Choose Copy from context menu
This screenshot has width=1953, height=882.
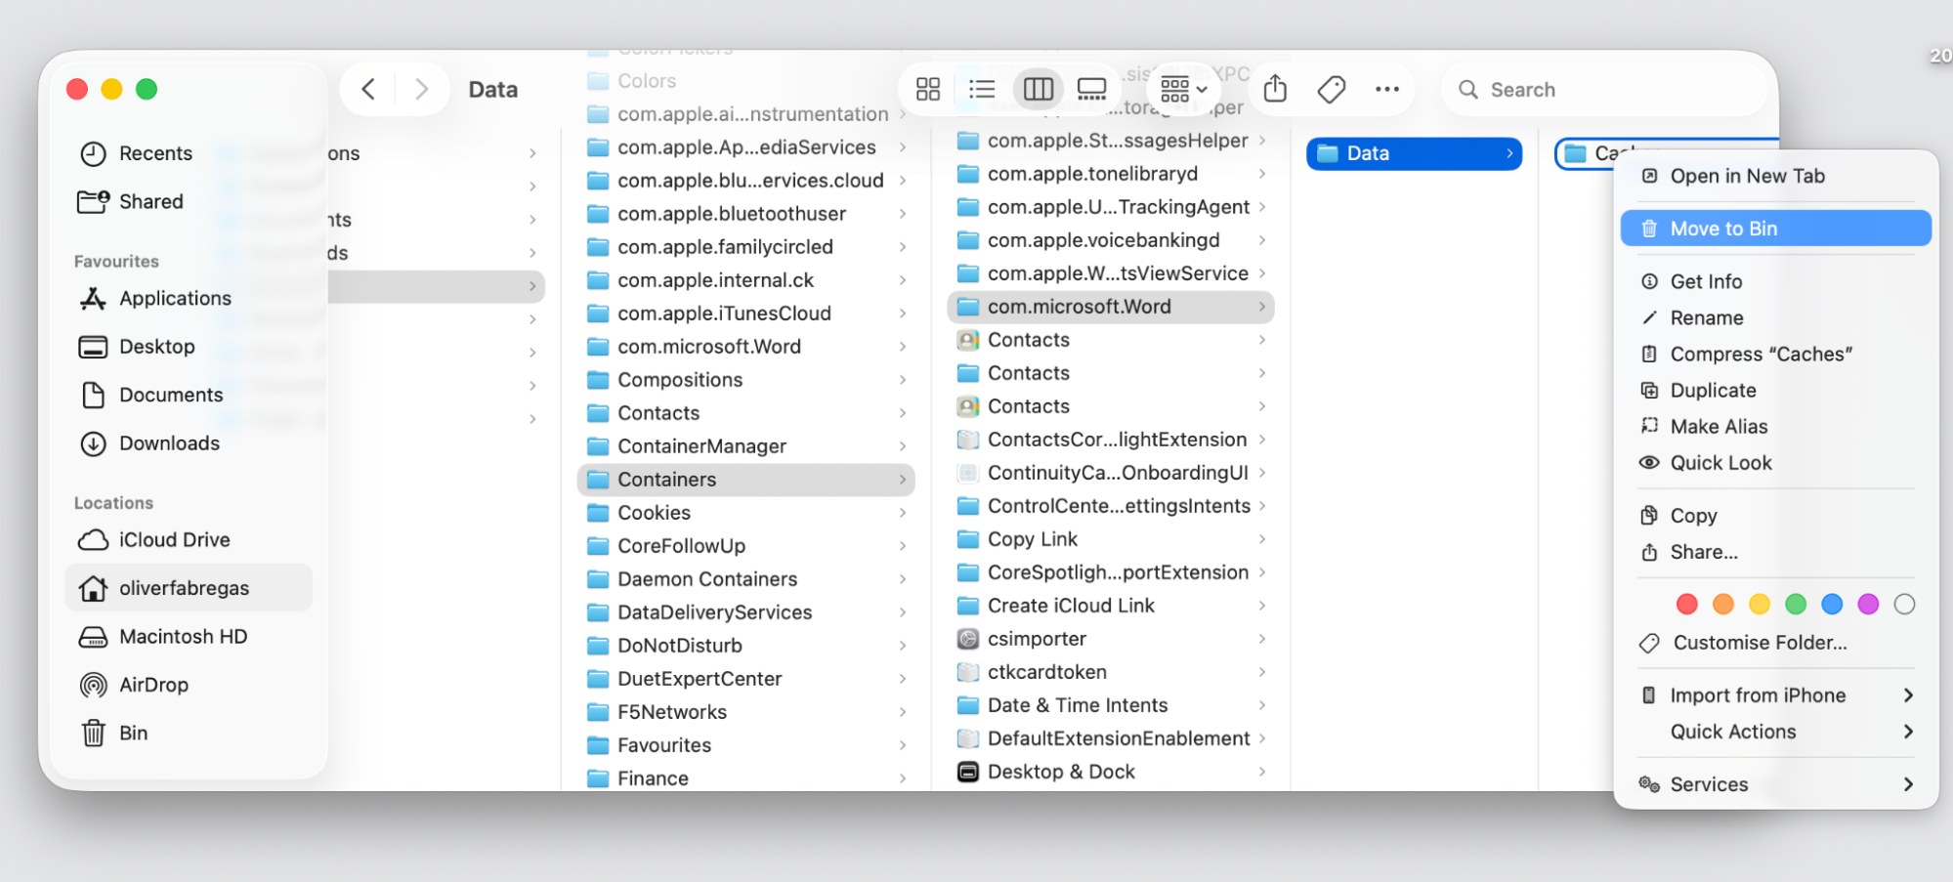click(1775, 516)
